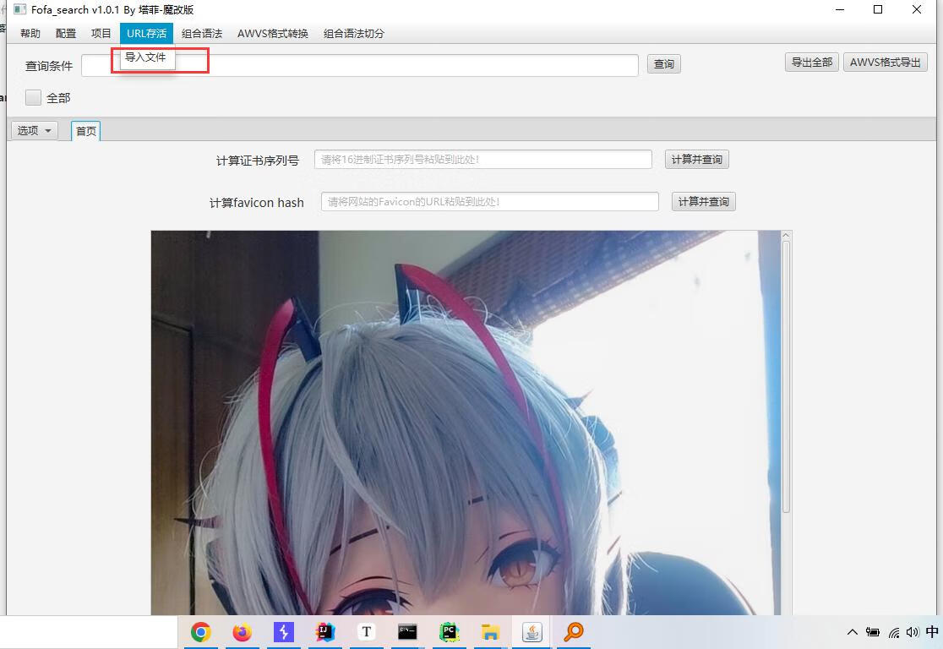
Task: Click the anime homepage image
Action: click(x=466, y=423)
